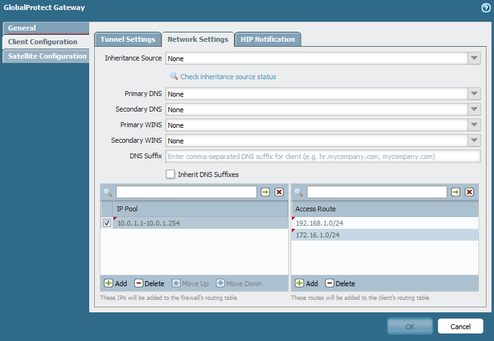
Task: Open the help icon in title bar
Action: (x=486, y=8)
